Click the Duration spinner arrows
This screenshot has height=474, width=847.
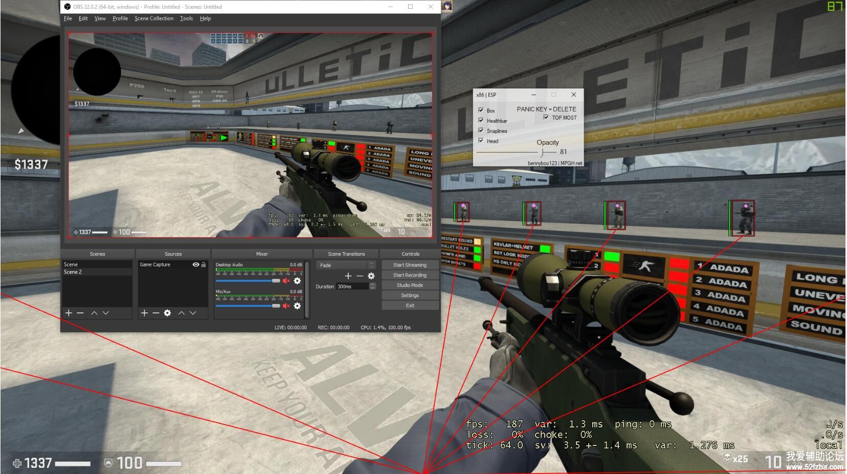[x=372, y=286]
